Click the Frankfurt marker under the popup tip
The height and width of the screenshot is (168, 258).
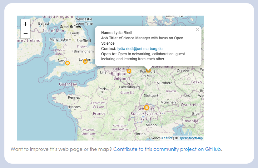point(148,71)
